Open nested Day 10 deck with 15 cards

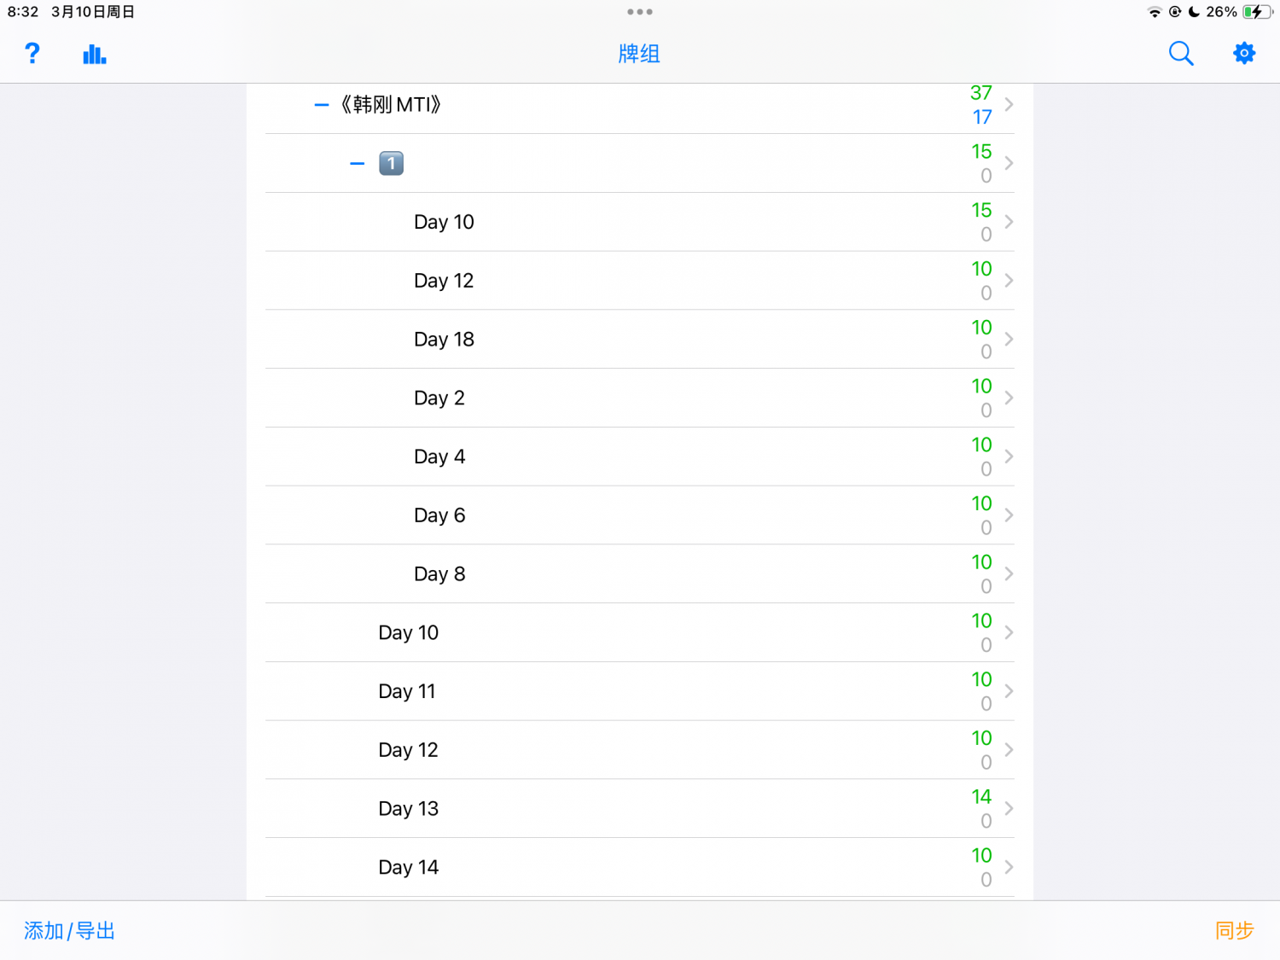[x=640, y=222]
